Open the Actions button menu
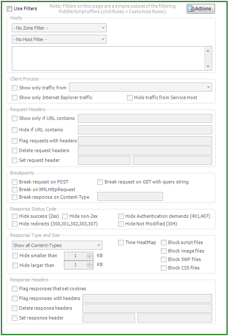The width and height of the screenshot is (229, 336). click(x=201, y=8)
